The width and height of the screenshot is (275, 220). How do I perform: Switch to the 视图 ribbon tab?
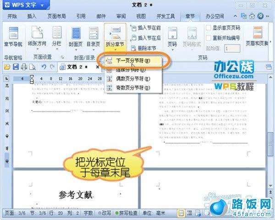[141, 16]
